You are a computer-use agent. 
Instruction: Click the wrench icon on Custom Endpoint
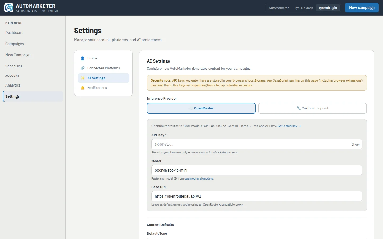299,108
